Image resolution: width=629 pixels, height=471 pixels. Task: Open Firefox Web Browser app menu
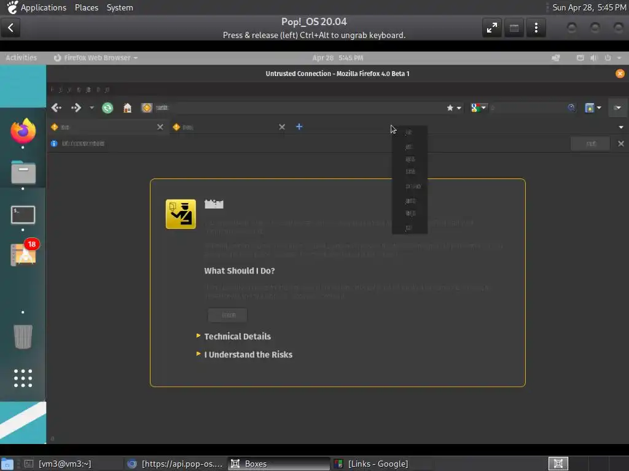[x=96, y=58]
